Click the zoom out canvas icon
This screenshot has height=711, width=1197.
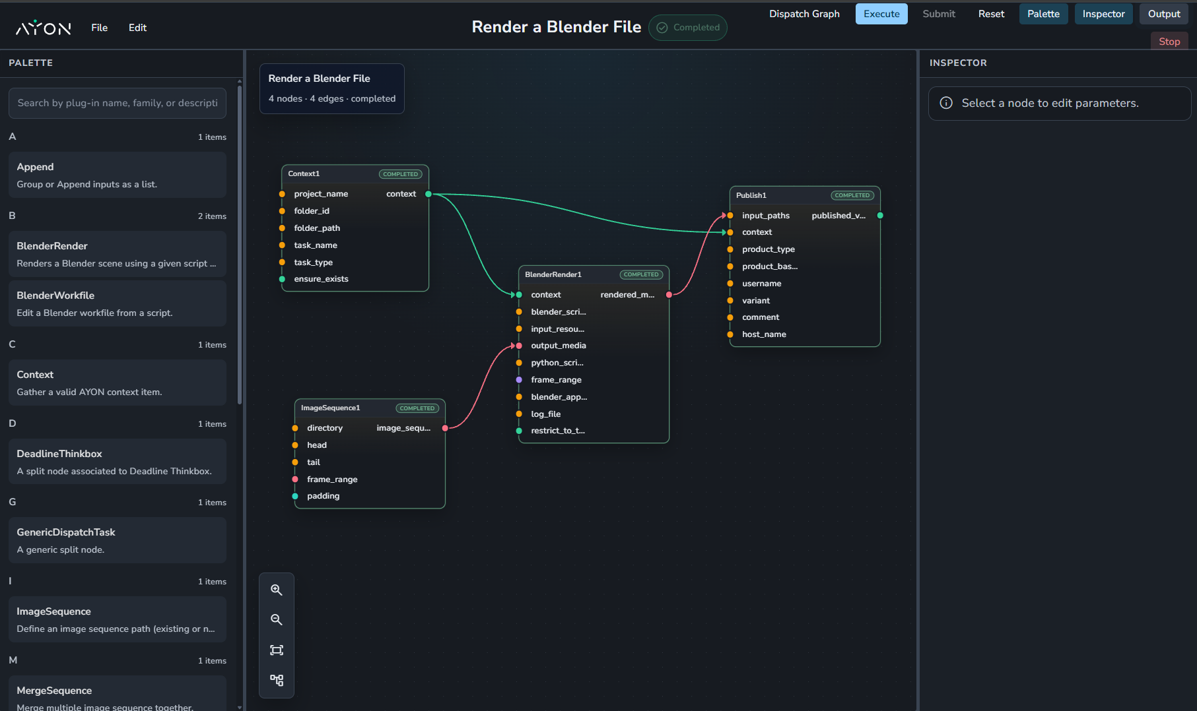click(277, 620)
